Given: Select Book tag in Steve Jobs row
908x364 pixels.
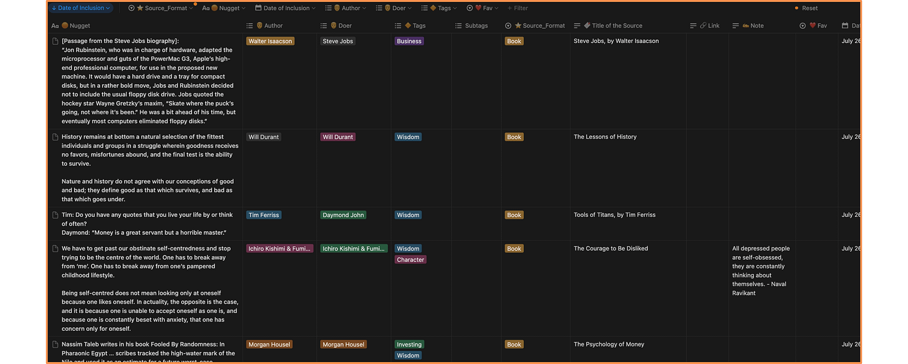Looking at the screenshot, I should point(514,41).
